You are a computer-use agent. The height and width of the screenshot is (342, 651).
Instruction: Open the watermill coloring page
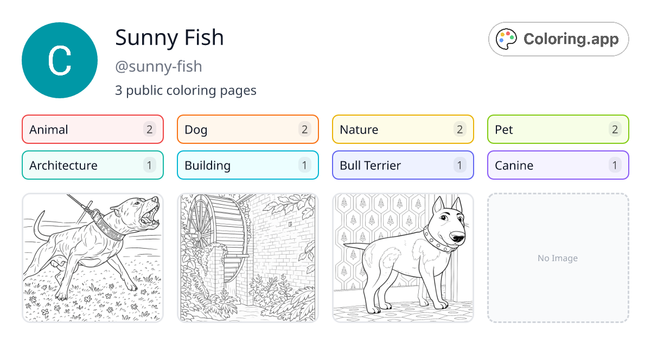[247, 258]
